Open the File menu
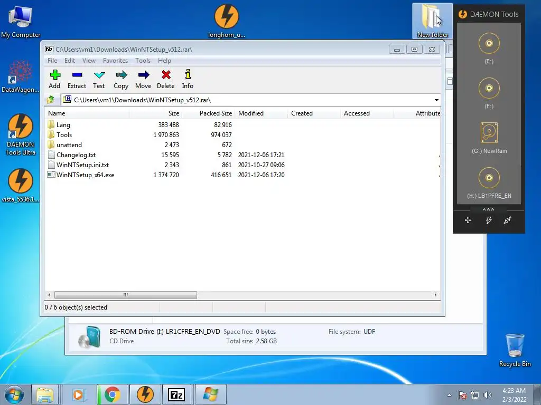541x405 pixels. [x=52, y=61]
